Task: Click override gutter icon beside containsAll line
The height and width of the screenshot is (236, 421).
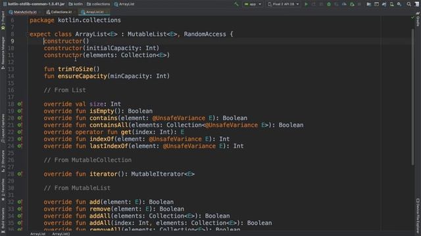Action: coord(20,125)
